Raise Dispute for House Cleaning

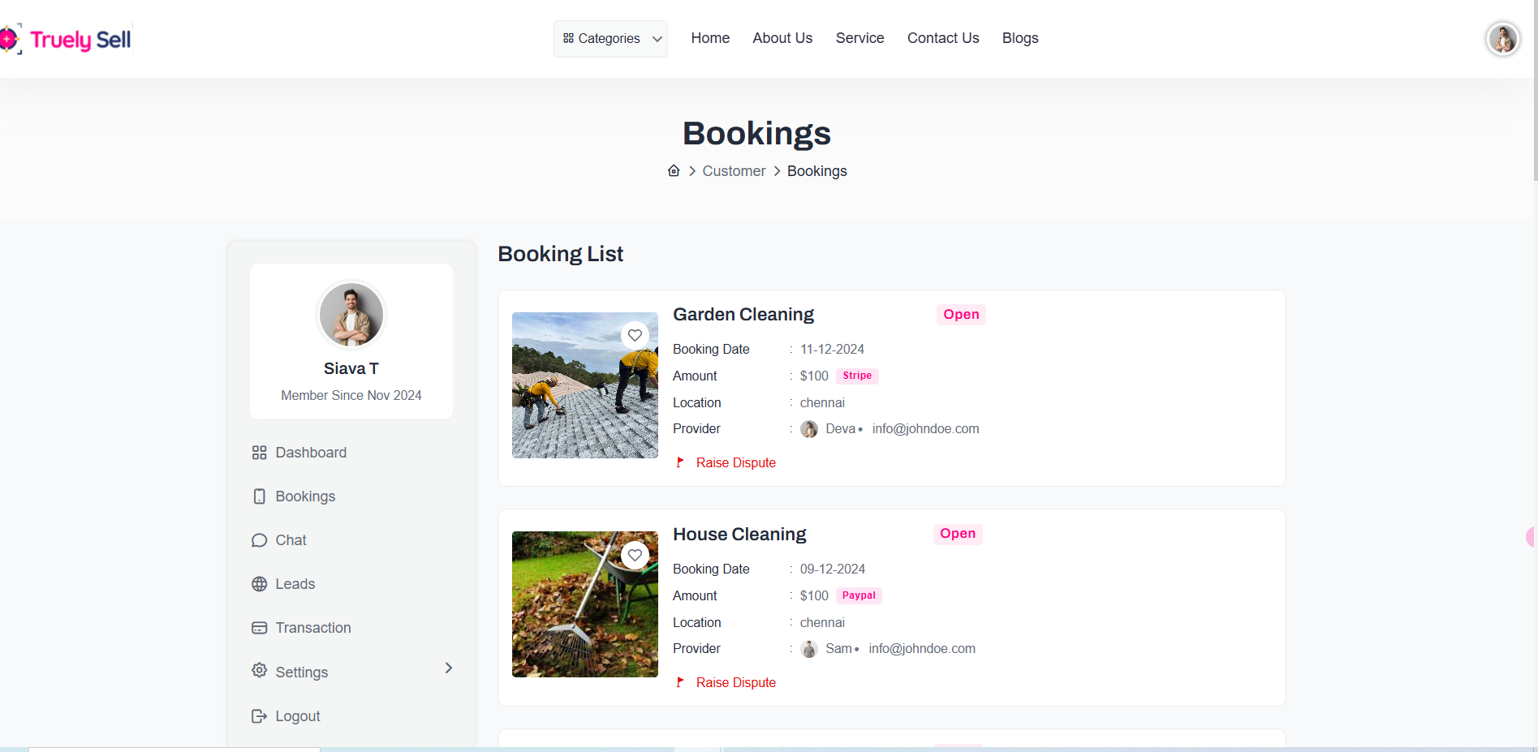click(735, 682)
